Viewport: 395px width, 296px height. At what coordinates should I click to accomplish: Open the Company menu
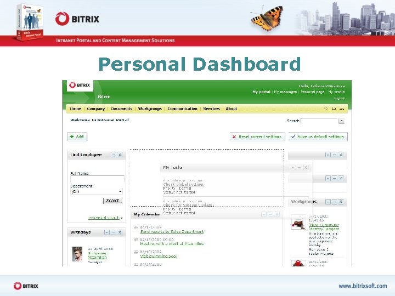click(95, 109)
